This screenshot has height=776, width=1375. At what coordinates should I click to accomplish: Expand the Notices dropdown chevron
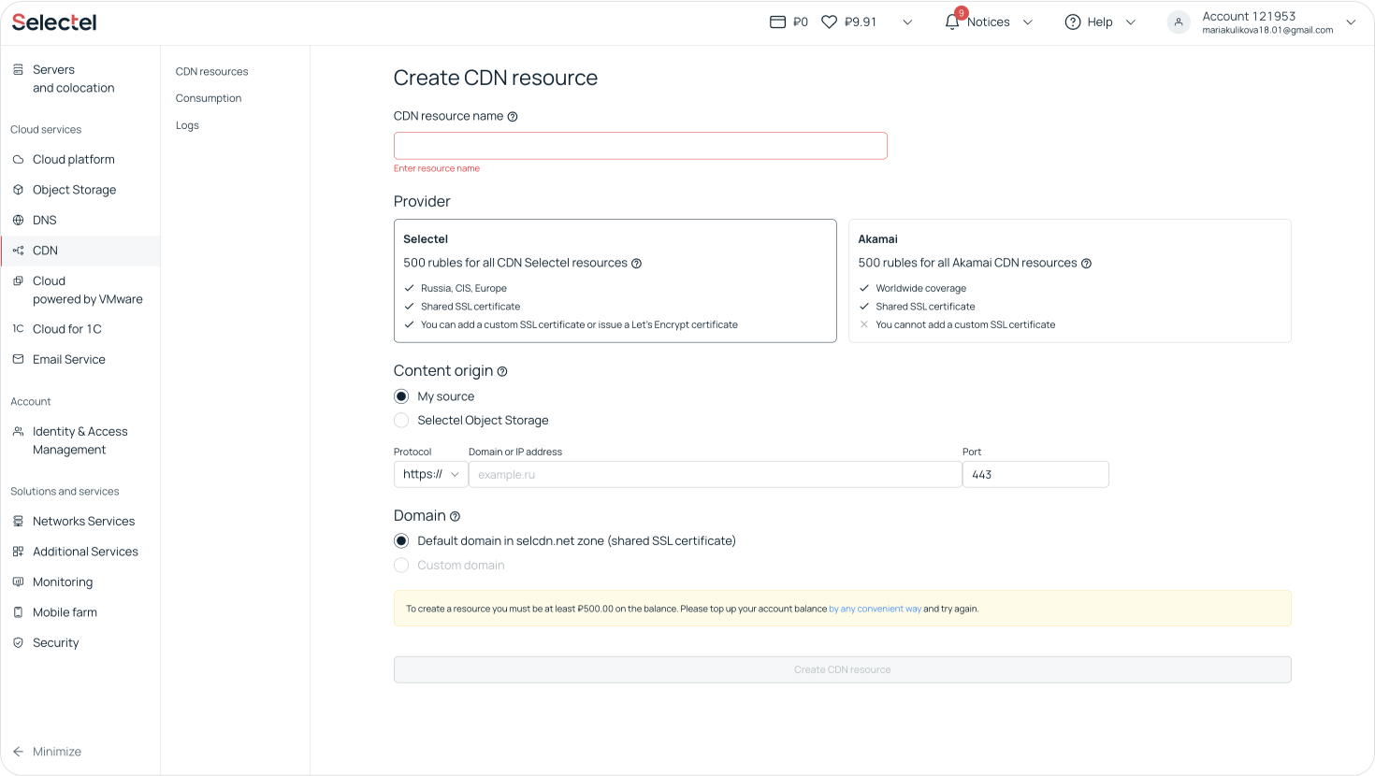pos(1028,22)
